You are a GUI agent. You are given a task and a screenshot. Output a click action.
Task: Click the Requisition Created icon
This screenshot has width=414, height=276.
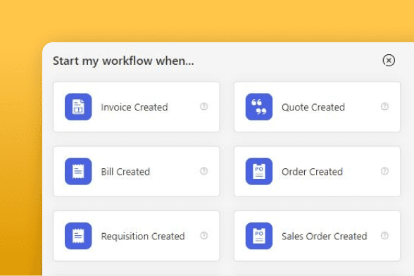78,236
